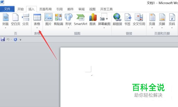Expand the Footer (页脚) dropdown arrow
Screen dimensions: 178x107
(x=162, y=28)
